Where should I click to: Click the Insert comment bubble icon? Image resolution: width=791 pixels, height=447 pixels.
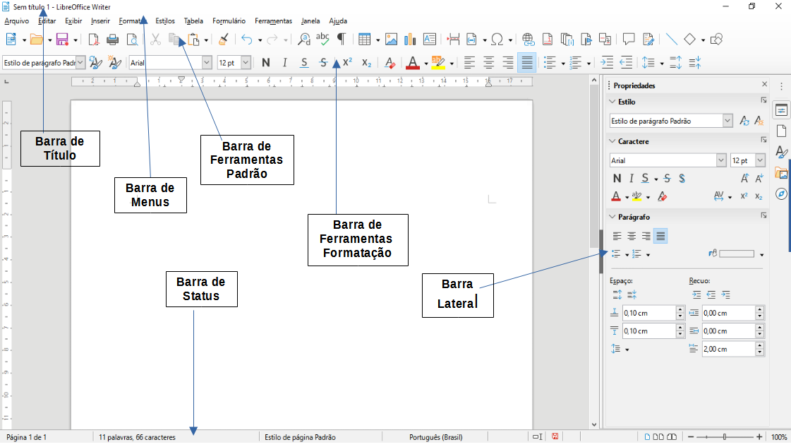pos(629,40)
